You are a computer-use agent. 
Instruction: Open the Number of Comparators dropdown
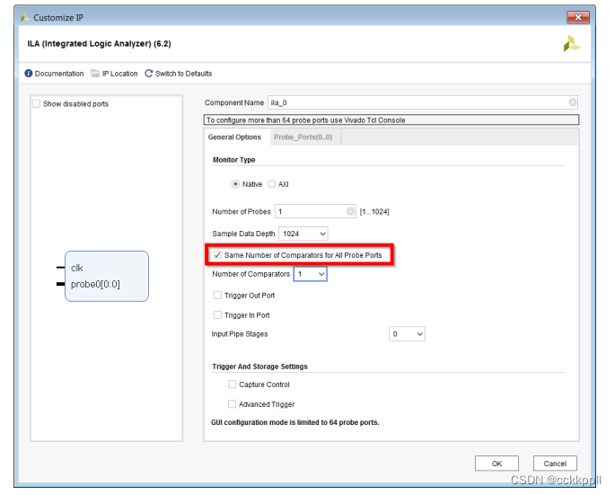pos(311,274)
